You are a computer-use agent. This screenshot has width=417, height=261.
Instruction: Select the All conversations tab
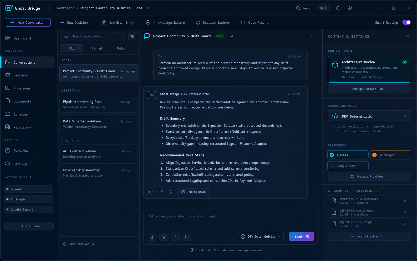(72, 48)
